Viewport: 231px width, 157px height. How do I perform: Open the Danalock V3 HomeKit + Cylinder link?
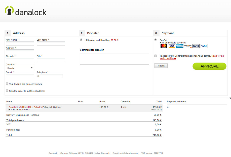pyautogui.click(x=25, y=107)
